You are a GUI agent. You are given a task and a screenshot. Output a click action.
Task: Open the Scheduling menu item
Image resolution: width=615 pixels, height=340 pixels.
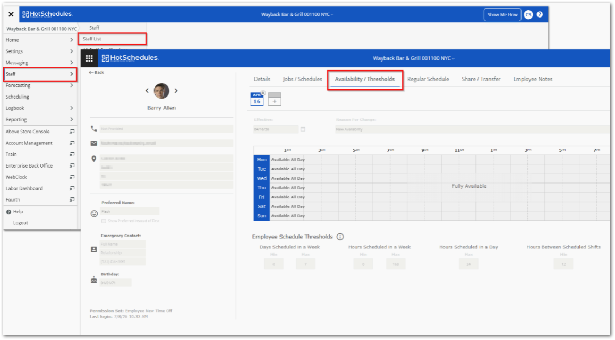click(17, 97)
